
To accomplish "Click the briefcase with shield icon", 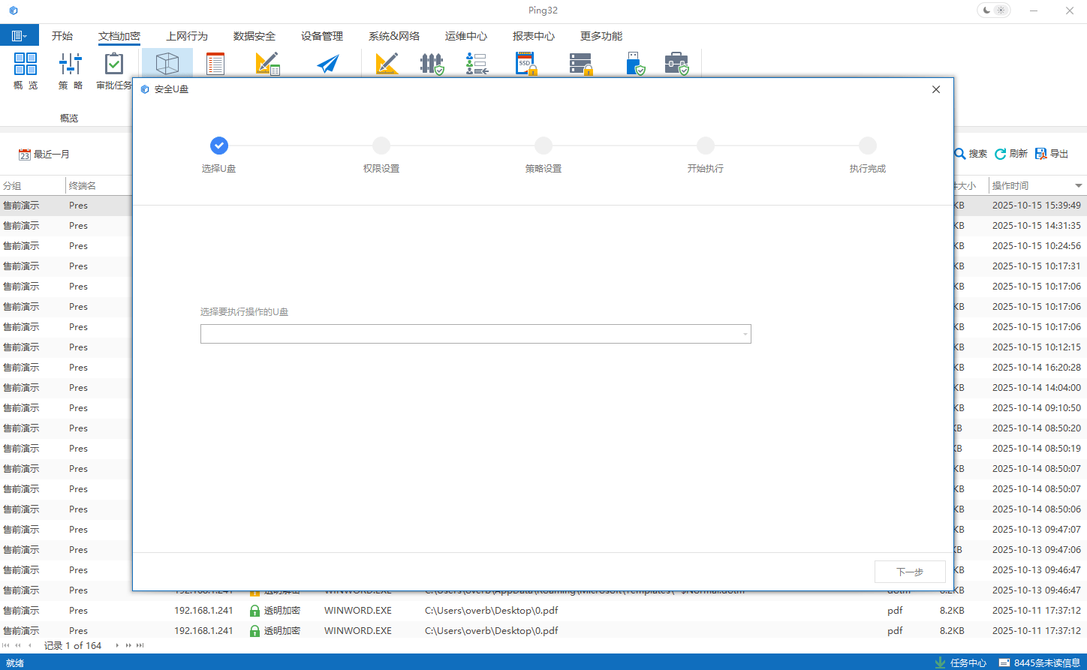I will coord(676,65).
